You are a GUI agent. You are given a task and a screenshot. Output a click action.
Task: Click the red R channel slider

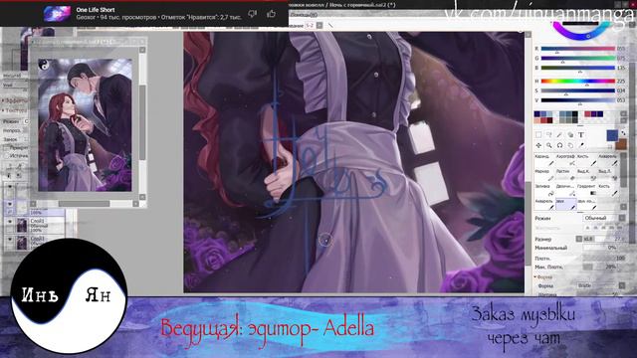(577, 49)
